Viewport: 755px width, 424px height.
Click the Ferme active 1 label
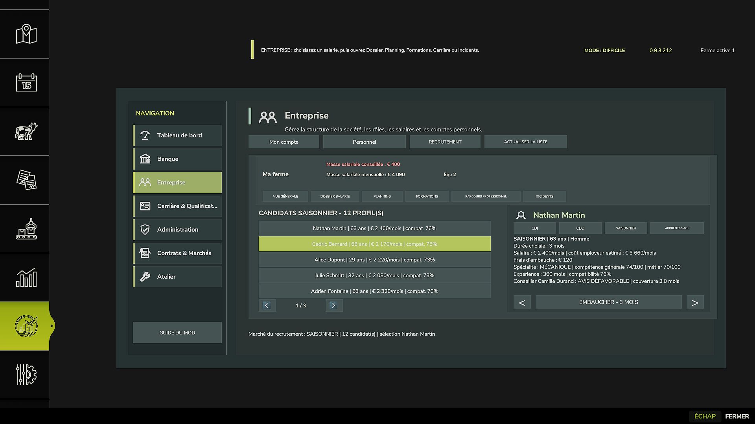point(718,50)
